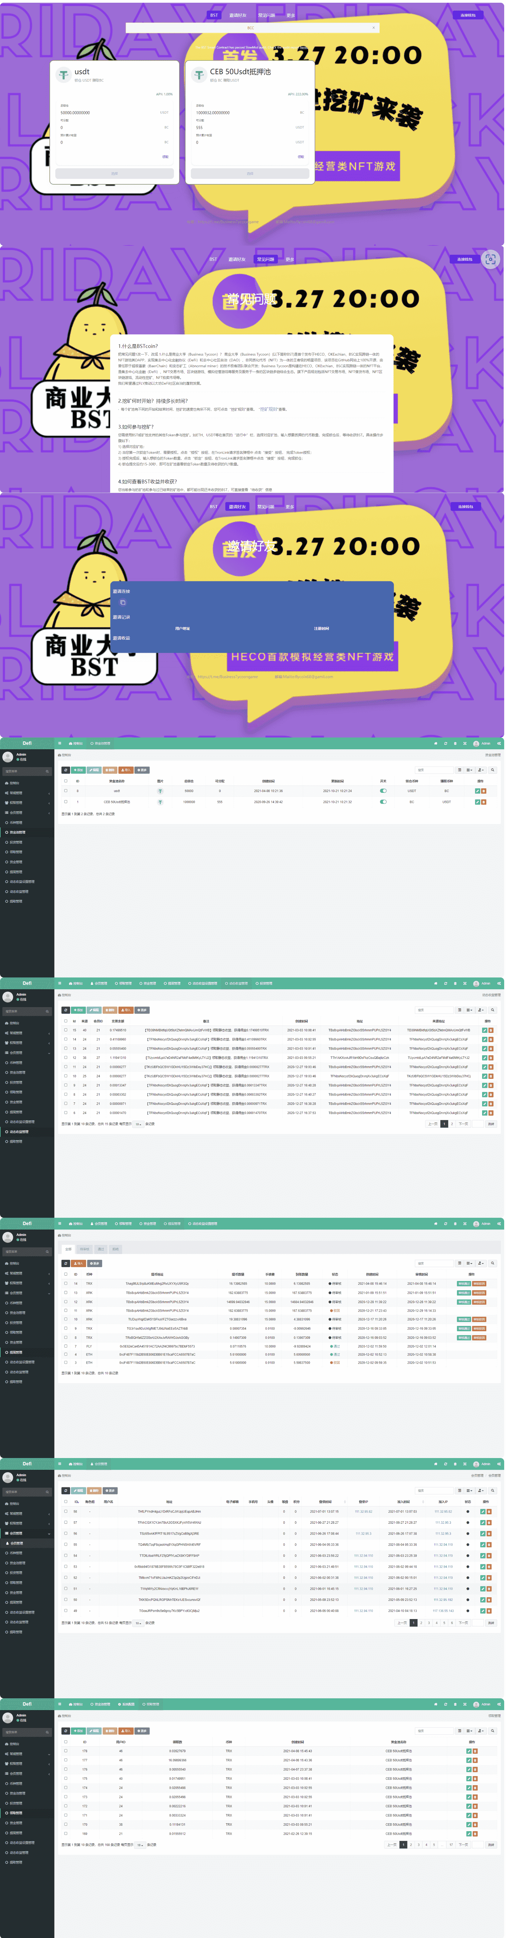506x1938 pixels.
Task: Switch to the 全部 tab above the withdrawal table
Action: [68, 1249]
